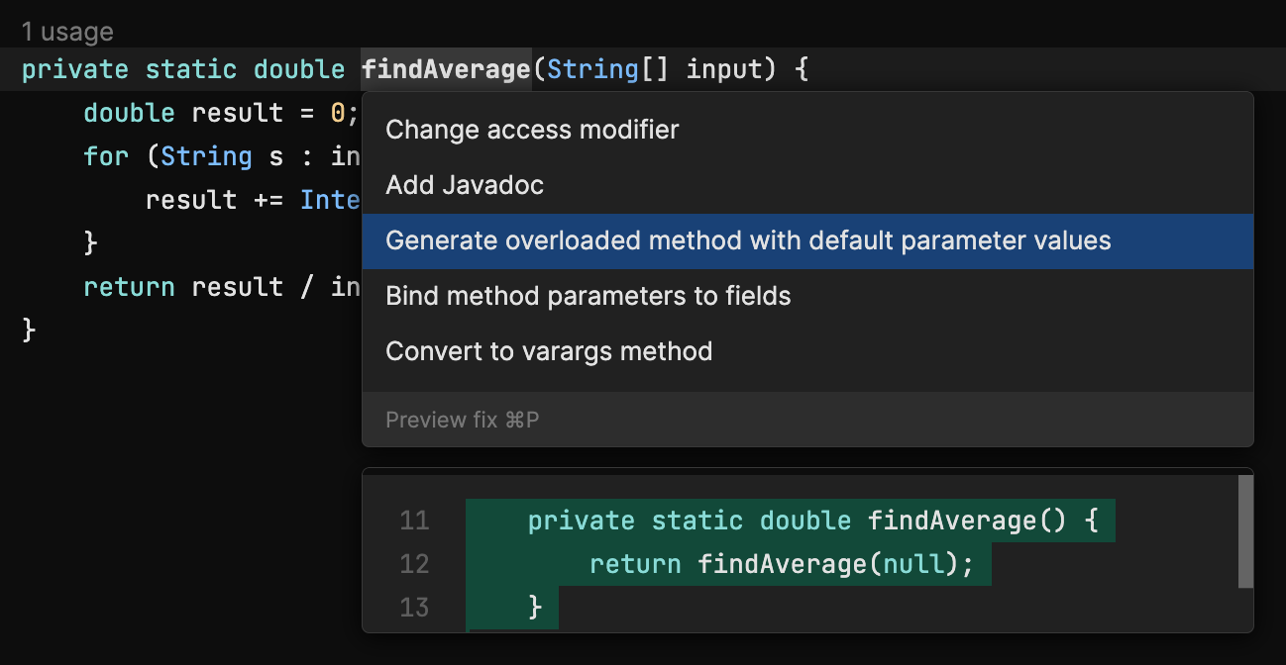This screenshot has height=665, width=1286.
Task: Click the String[] parameter type
Action: coord(592,68)
